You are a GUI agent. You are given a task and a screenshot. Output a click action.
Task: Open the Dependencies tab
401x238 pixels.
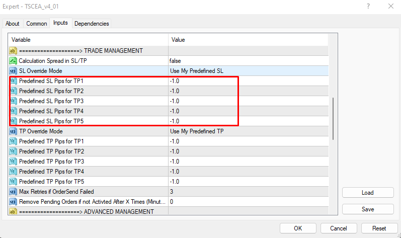(x=92, y=24)
